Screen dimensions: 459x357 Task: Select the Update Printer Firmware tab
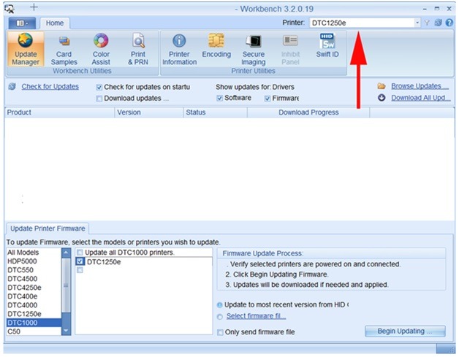tap(47, 229)
